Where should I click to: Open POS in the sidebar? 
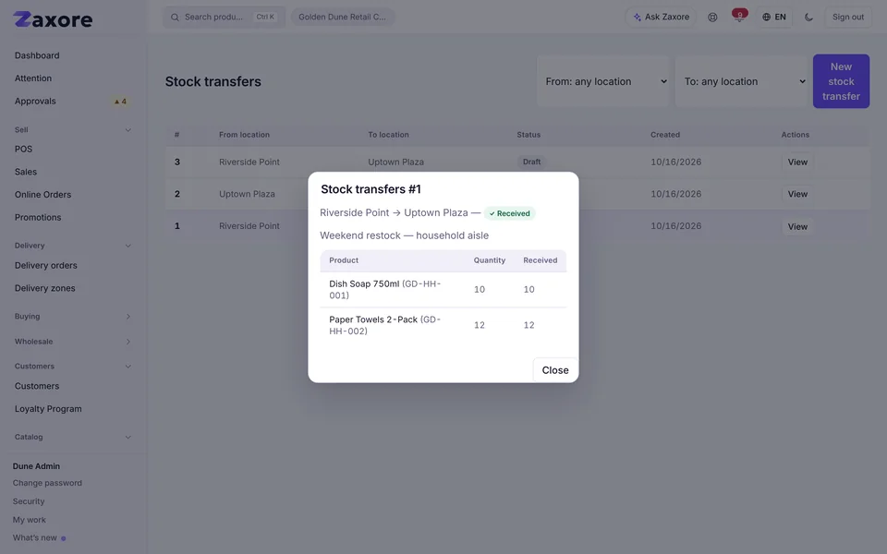pyautogui.click(x=23, y=149)
